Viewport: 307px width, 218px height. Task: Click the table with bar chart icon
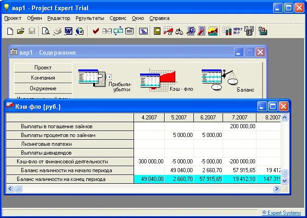tap(227, 31)
